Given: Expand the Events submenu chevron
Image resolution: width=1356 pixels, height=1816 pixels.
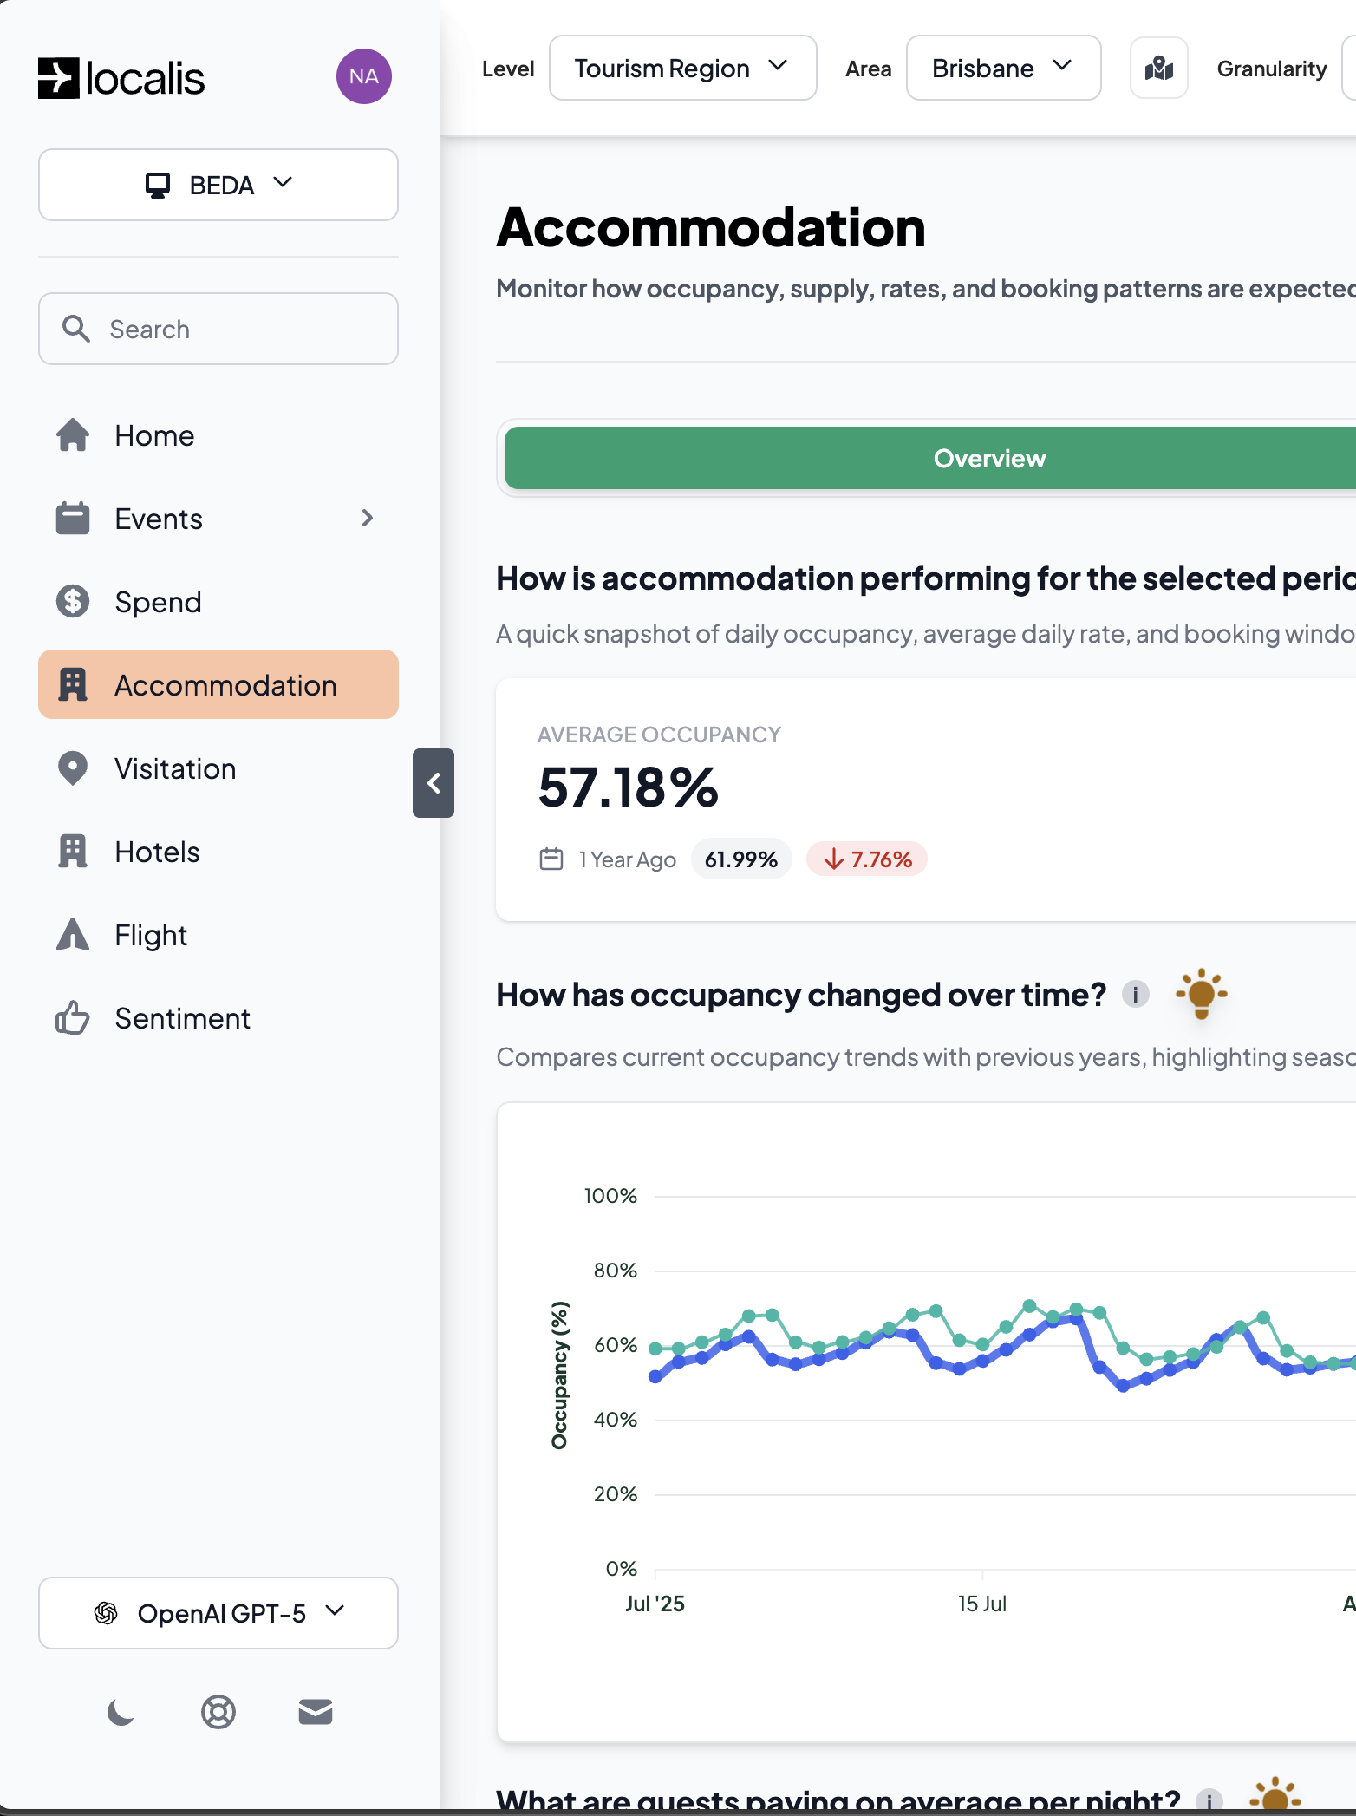Looking at the screenshot, I should [x=368, y=519].
